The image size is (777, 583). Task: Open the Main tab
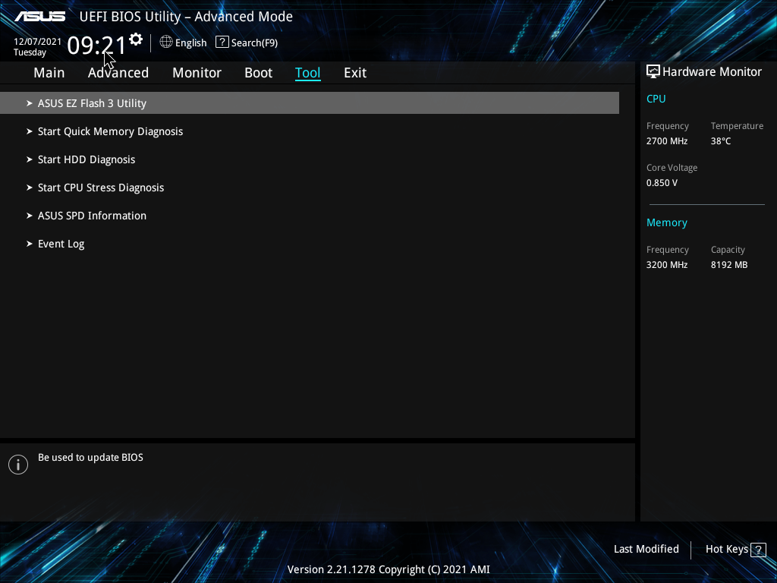click(x=49, y=72)
